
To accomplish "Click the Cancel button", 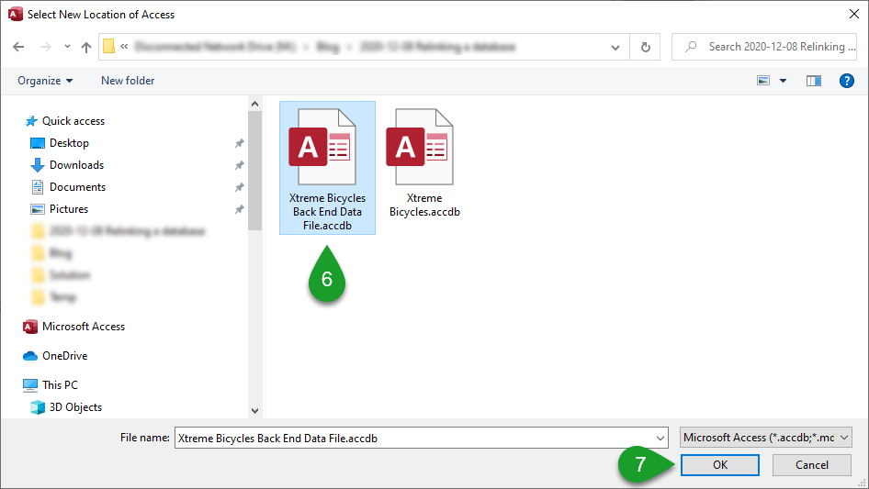I will (812, 465).
